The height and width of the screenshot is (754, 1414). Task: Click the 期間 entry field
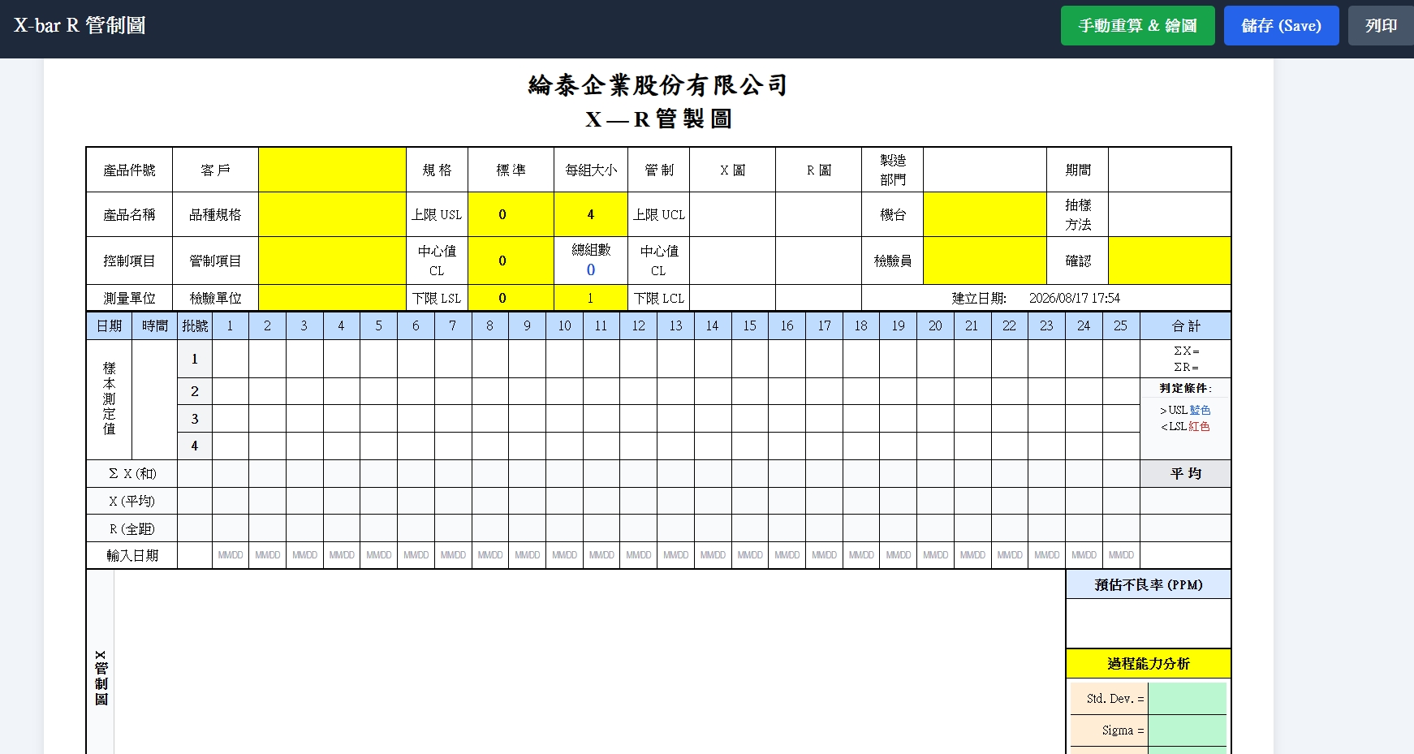(1170, 170)
